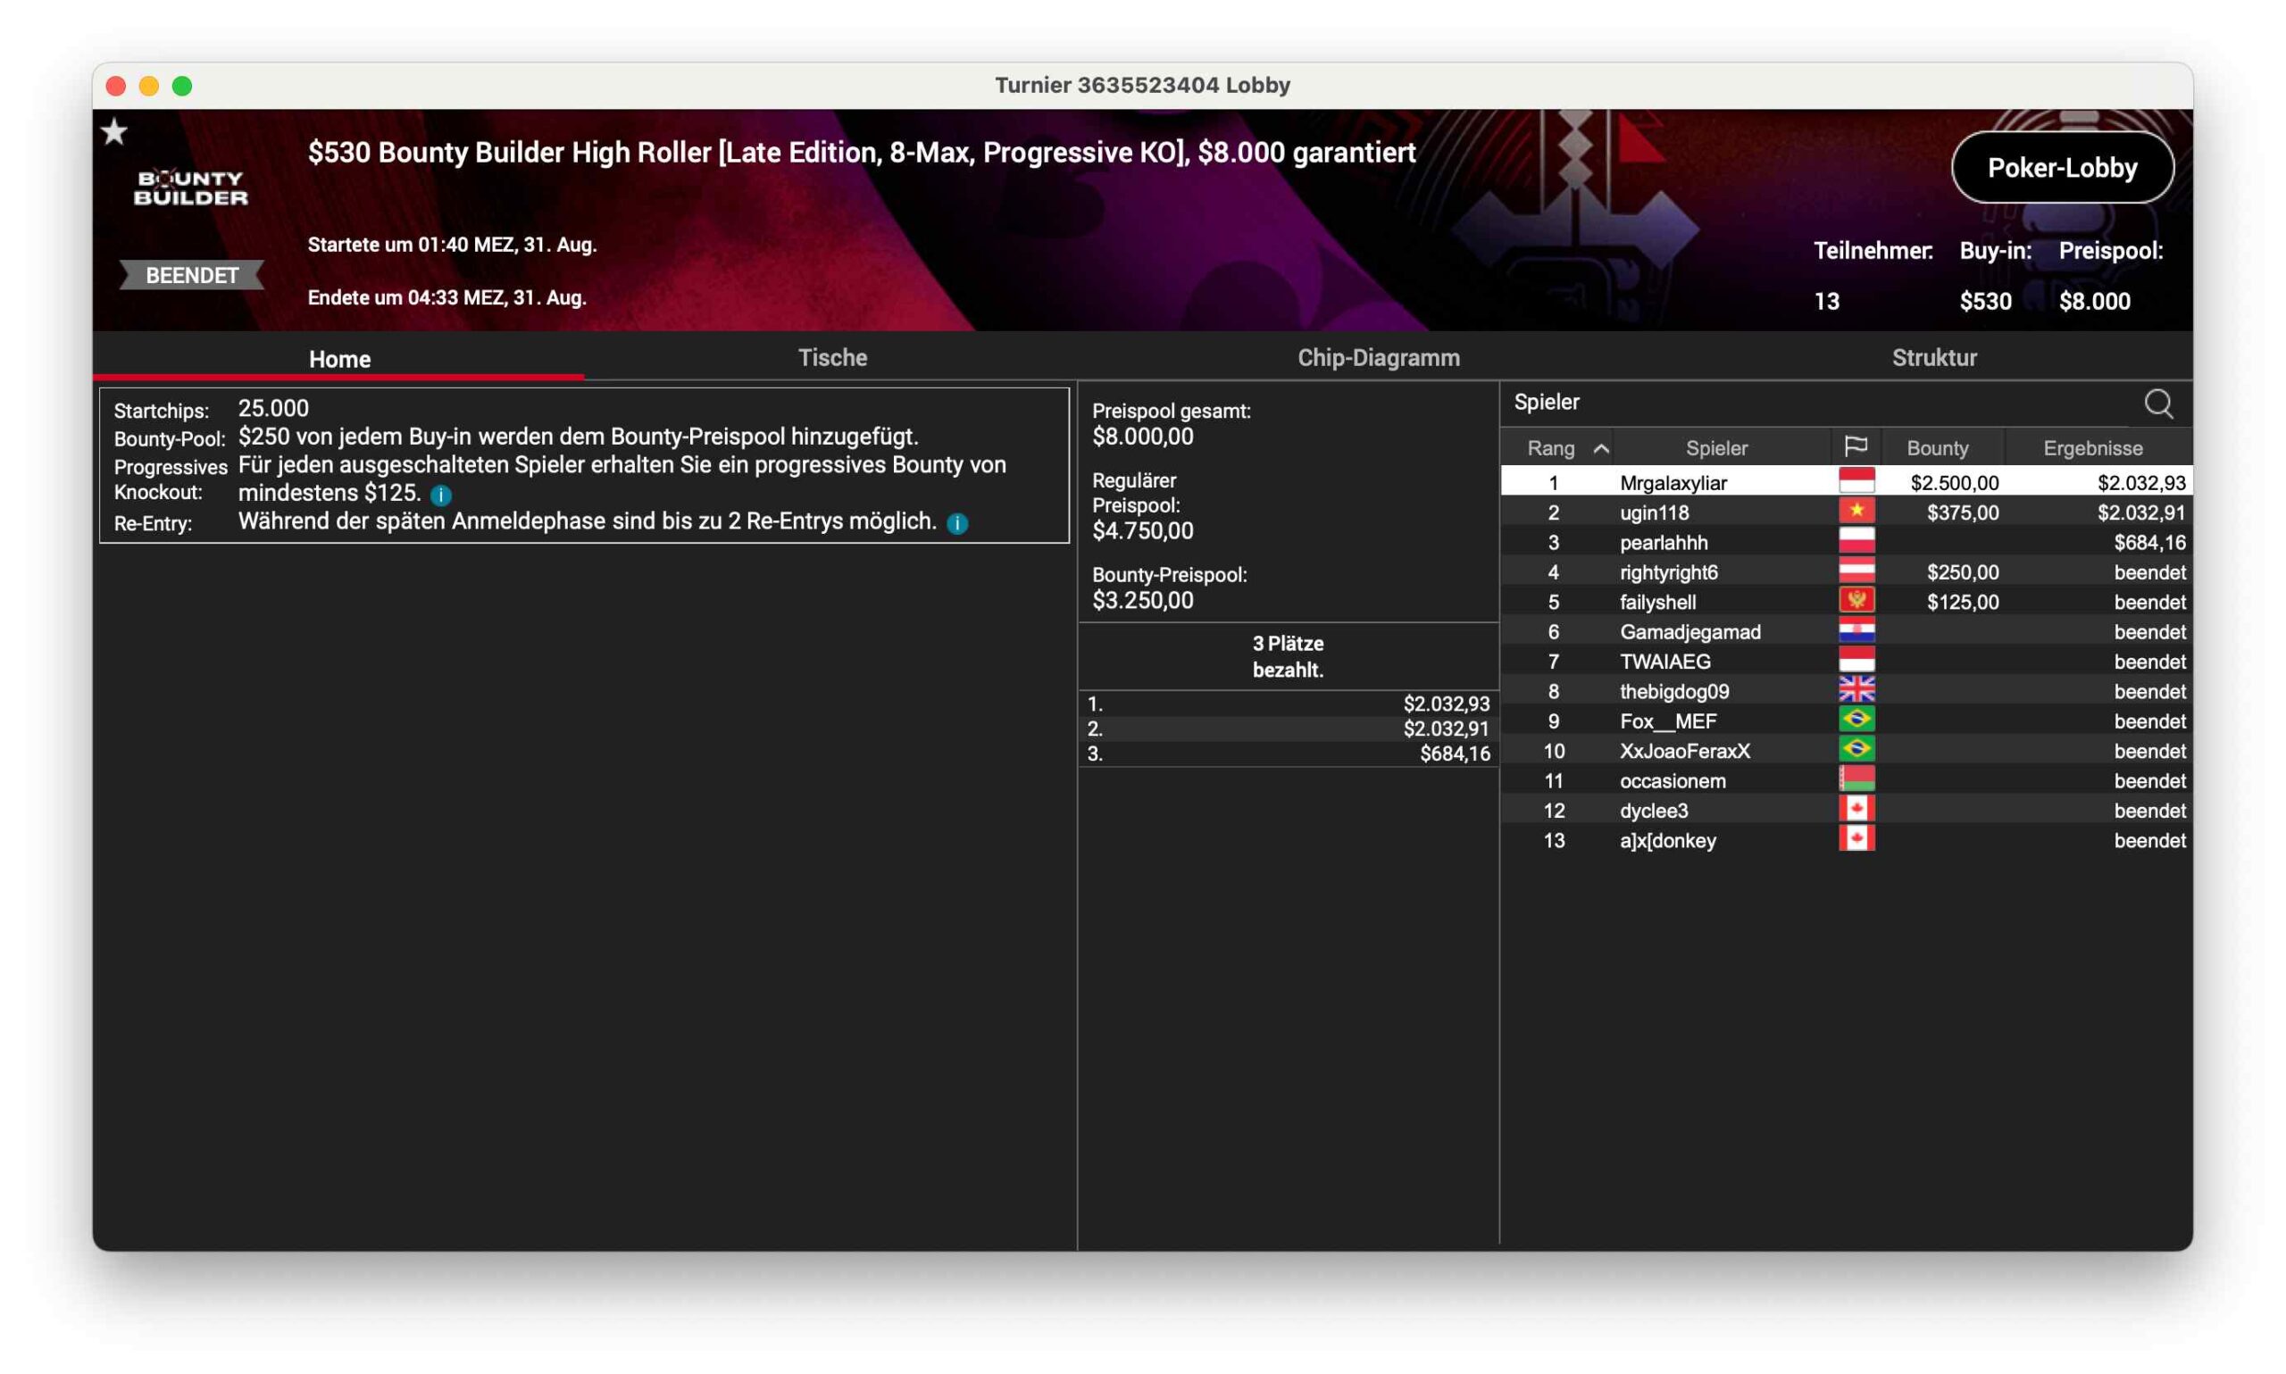Image resolution: width=2286 pixels, height=1374 pixels.
Task: Click the green fullscreen window button
Action: [182, 86]
